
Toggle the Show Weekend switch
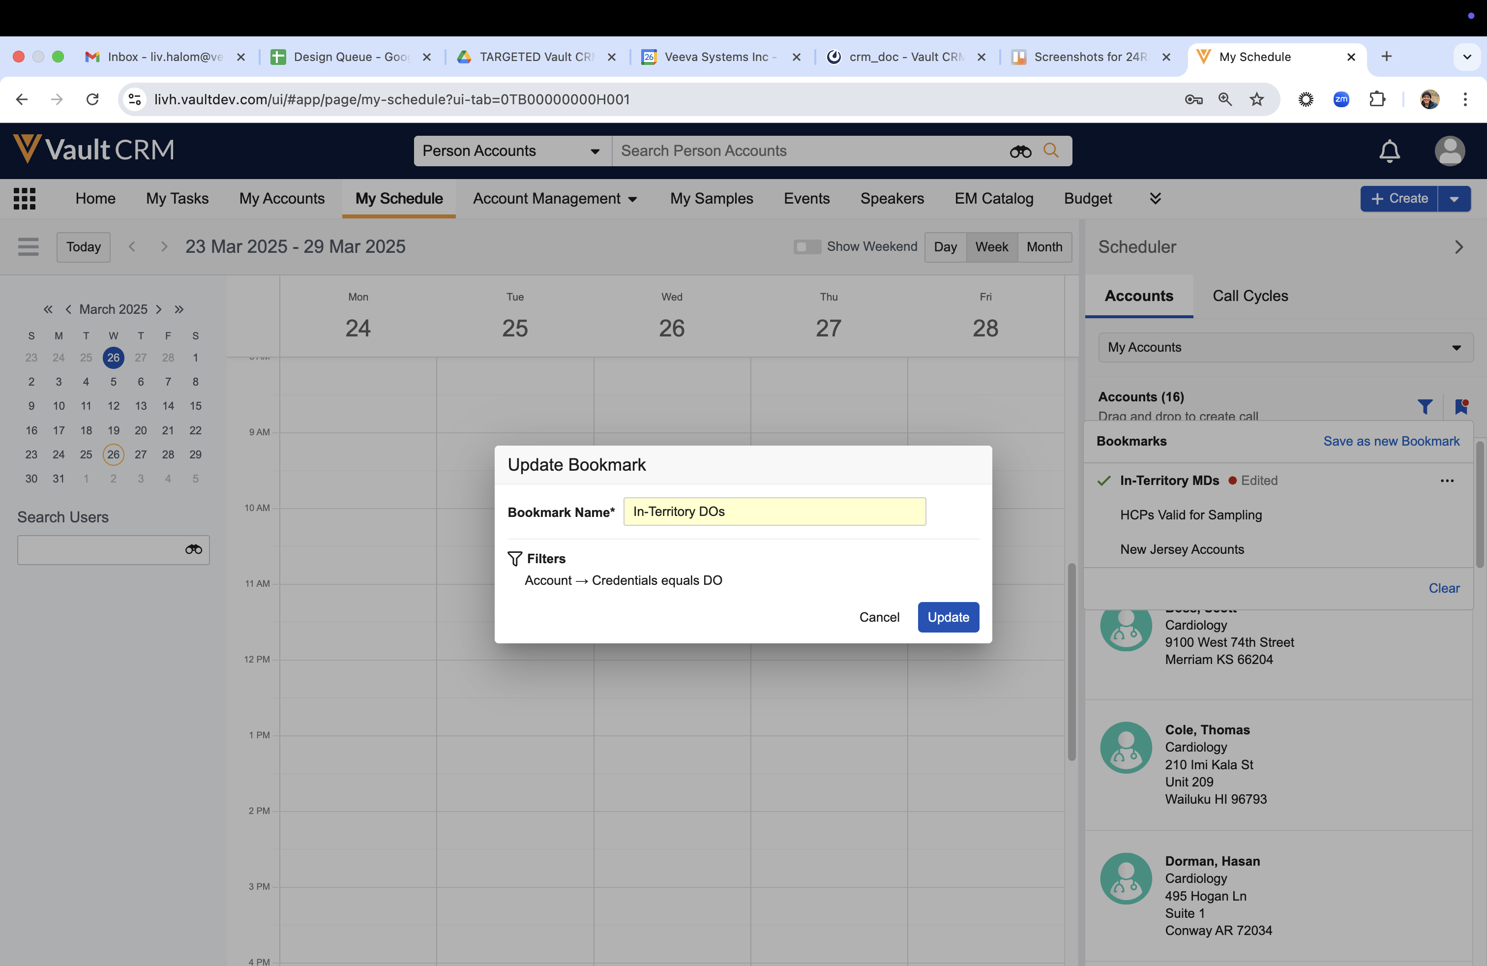(x=806, y=247)
